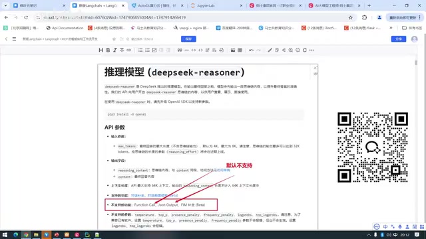The width and height of the screenshot is (426, 239).
Task: Click the page vertical scrollbar thumb
Action: [415, 62]
